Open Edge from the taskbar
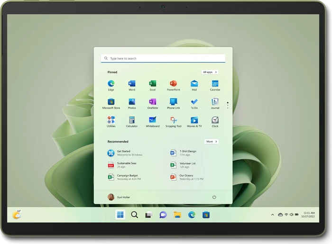 pos(192,215)
